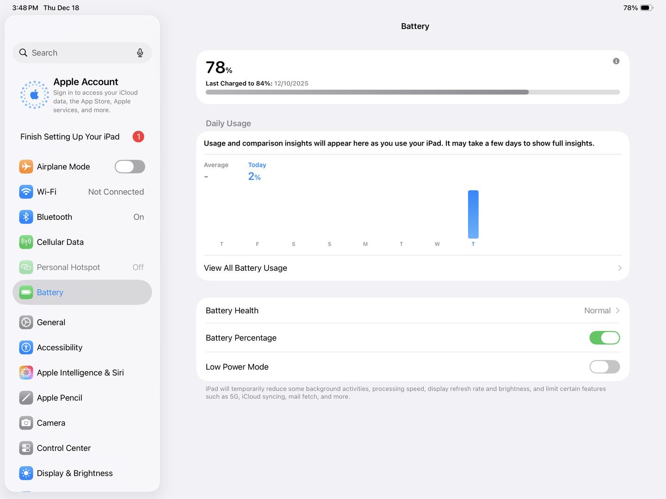Tap Finish Setting Up Your iPad
This screenshot has height=499, width=666.
(x=82, y=137)
